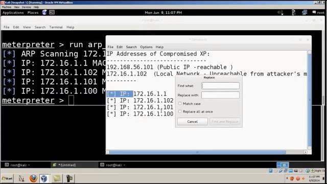Launch Iceweasel from the Kali top panel
Screen dimensions: 327x184
[44, 12]
